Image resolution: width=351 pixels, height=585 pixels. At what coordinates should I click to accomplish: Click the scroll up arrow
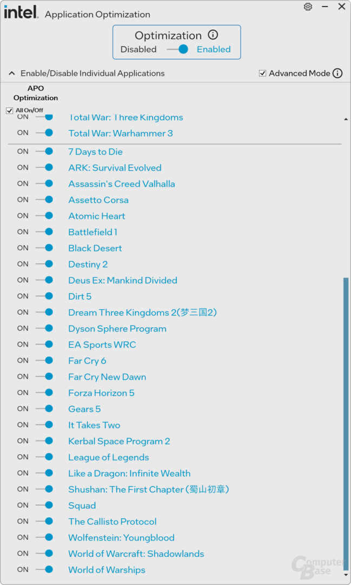click(346, 119)
